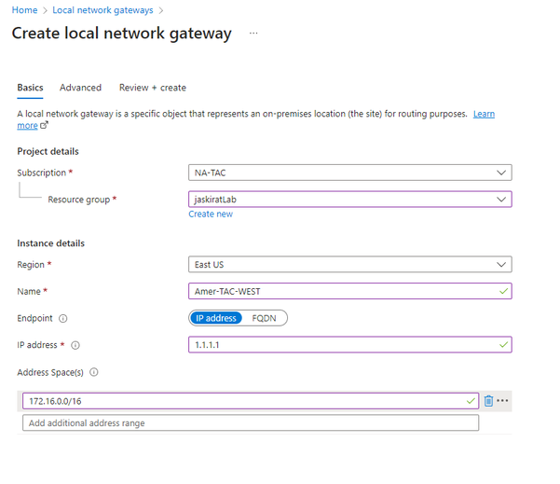
Task: Select FQDN endpoint option
Action: (x=265, y=318)
